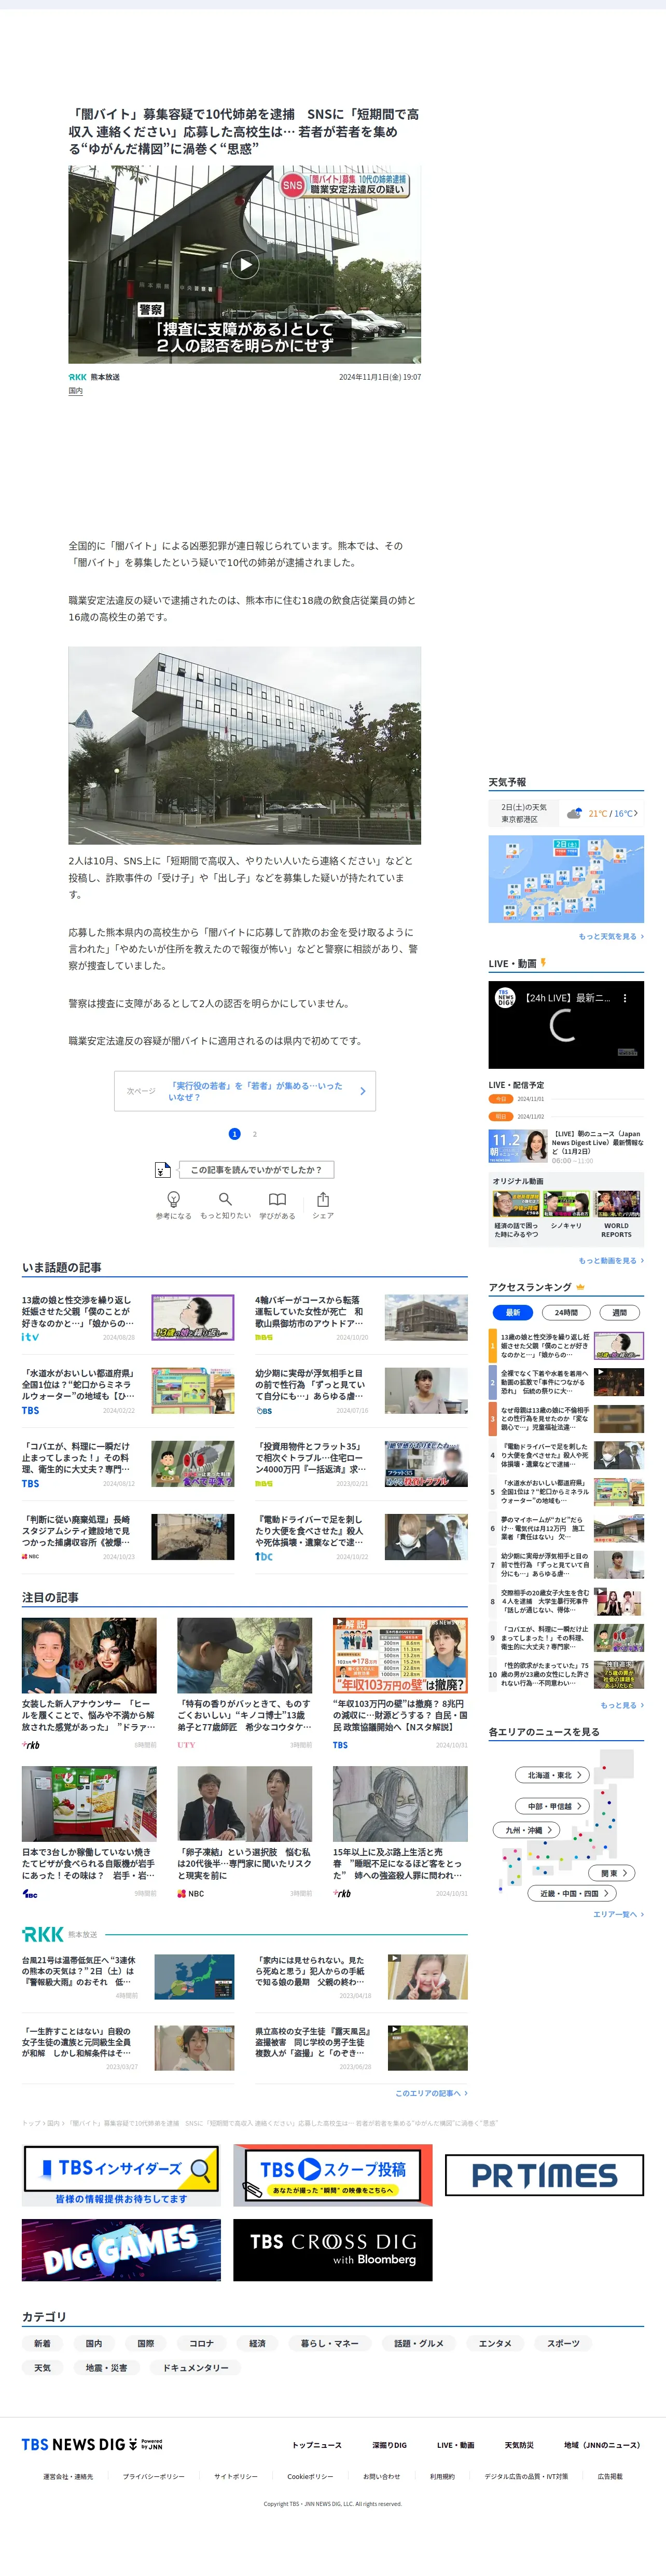666x2576 pixels.
Task: Open トップニュース in the footer navigation
Action: point(316,2445)
